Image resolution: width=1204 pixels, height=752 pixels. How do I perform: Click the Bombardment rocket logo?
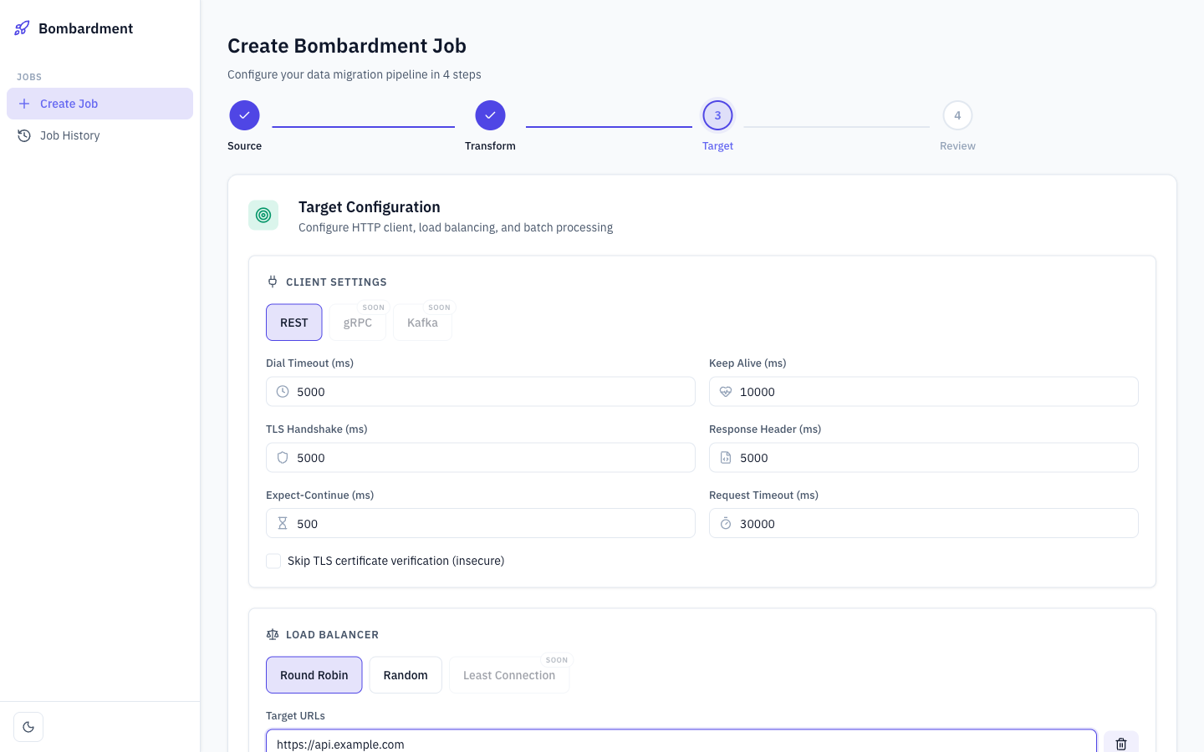pos(21,28)
